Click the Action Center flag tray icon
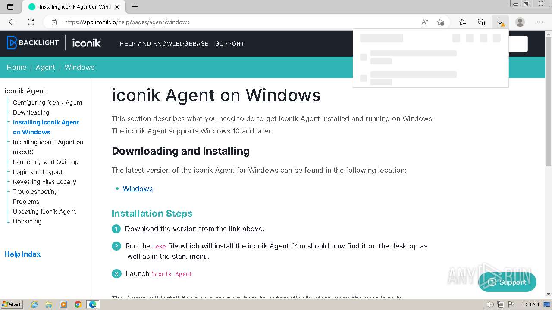 [x=510, y=304]
